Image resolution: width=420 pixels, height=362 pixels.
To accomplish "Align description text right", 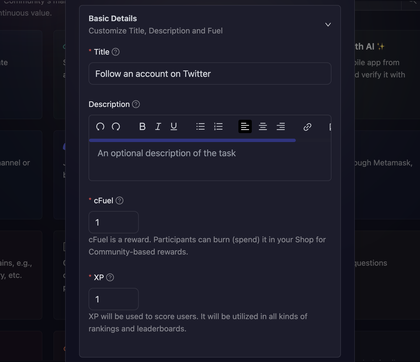I will click(x=281, y=127).
